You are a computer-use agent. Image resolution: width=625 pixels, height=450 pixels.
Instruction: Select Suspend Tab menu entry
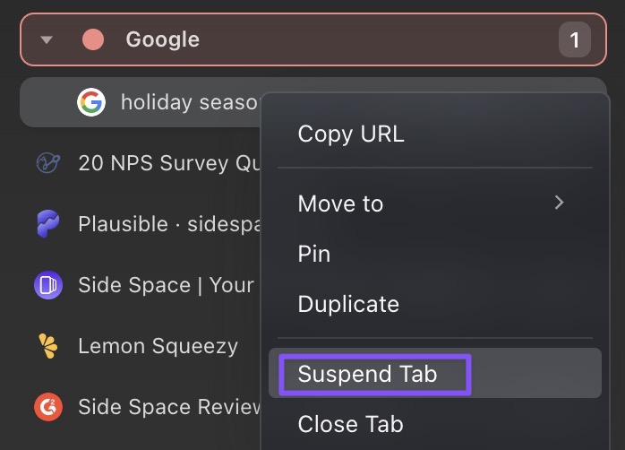[368, 374]
